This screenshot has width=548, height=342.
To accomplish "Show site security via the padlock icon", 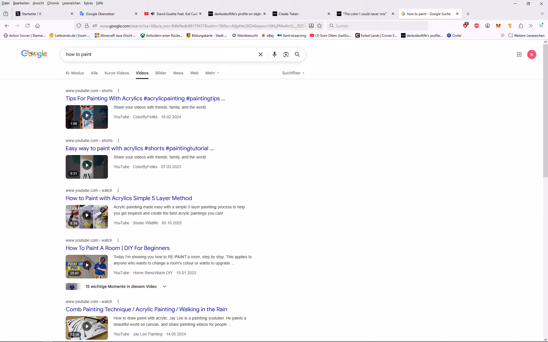I will pyautogui.click(x=87, y=26).
